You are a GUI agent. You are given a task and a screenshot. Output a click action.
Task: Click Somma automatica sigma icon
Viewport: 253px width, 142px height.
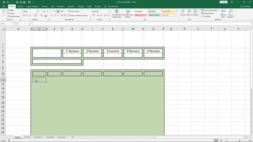pos(202,10)
